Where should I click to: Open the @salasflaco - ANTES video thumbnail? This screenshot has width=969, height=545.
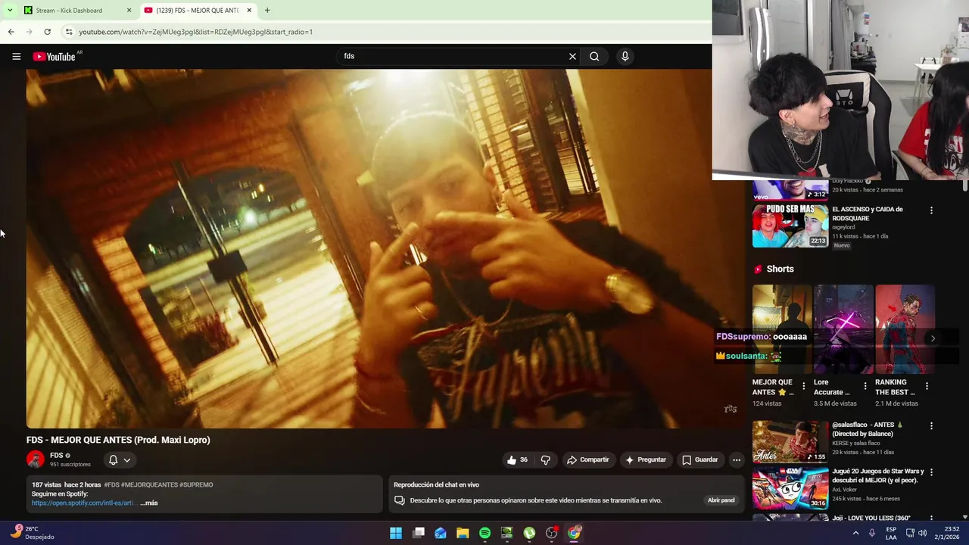pyautogui.click(x=790, y=441)
